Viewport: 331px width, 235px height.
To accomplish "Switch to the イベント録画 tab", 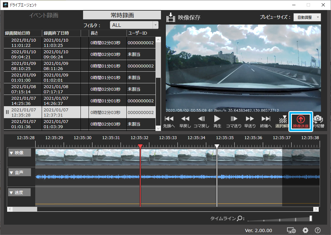I will pyautogui.click(x=44, y=15).
